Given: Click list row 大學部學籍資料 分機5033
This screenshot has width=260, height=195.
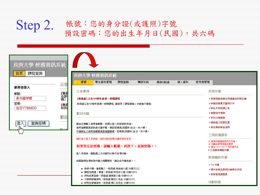Looking at the screenshot, I should [x=109, y=179].
